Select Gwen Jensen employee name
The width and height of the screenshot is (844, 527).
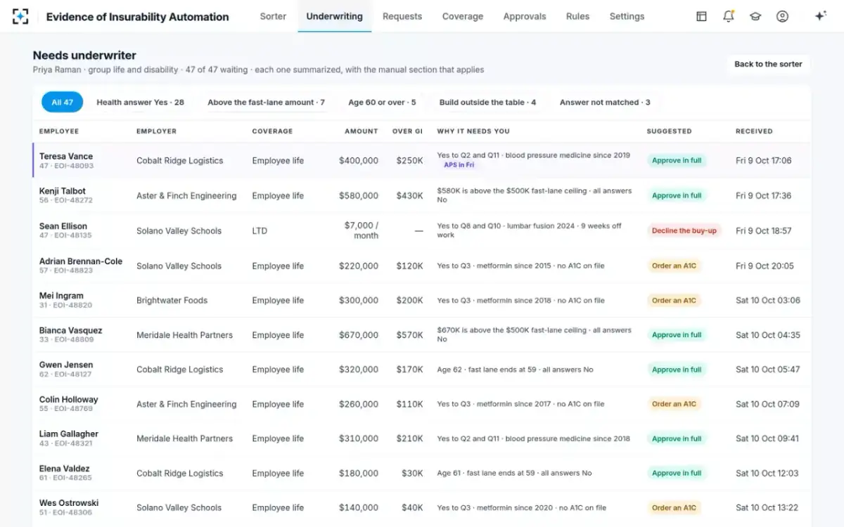tap(66, 365)
